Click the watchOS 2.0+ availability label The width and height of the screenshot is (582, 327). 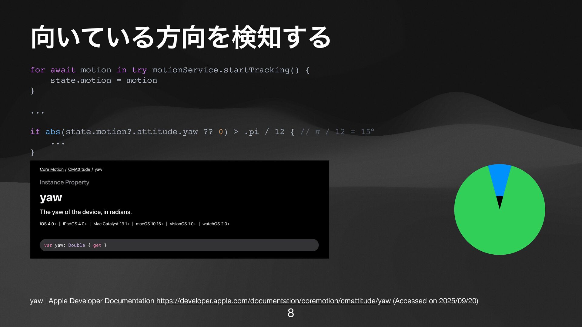pyautogui.click(x=216, y=224)
